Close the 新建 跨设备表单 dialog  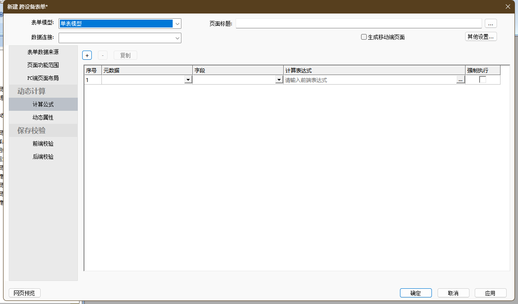(x=508, y=7)
